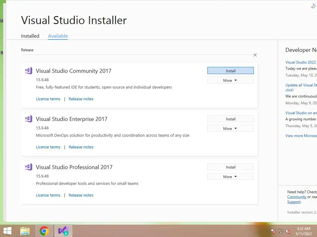317x237 pixels.
Task: Open the Support help link
Action: 294,202
